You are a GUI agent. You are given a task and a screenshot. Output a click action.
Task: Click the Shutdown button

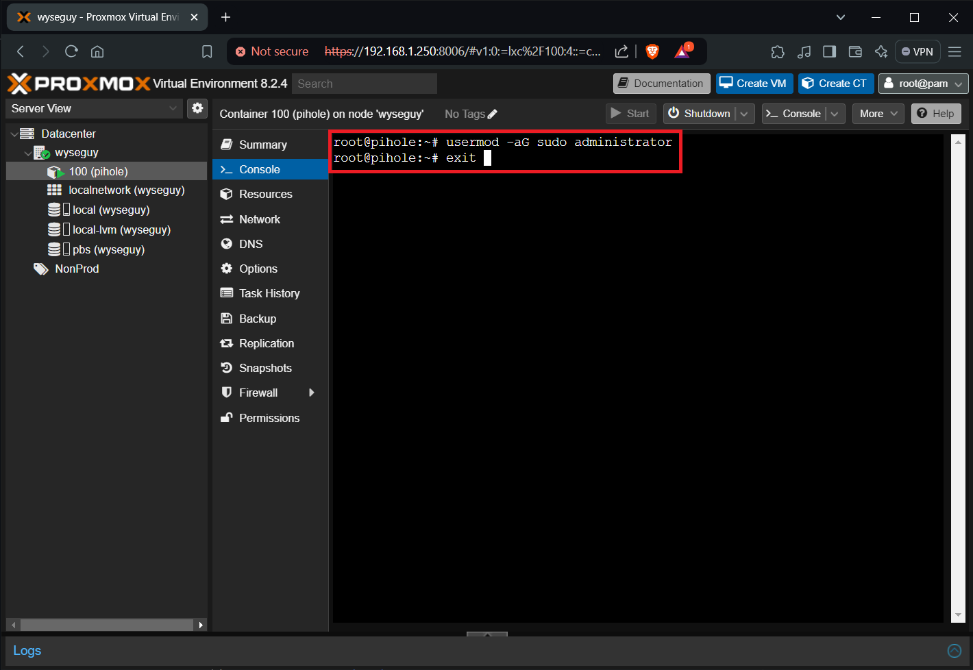coord(700,114)
